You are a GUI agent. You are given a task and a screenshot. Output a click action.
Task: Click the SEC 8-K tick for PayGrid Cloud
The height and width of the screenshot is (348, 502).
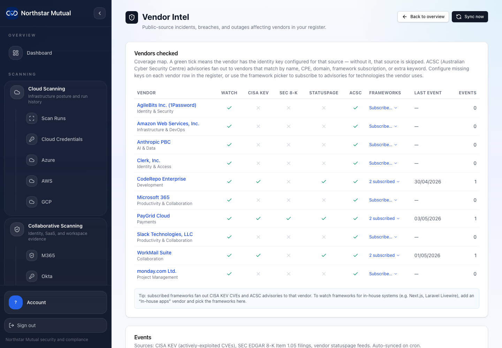click(x=289, y=219)
